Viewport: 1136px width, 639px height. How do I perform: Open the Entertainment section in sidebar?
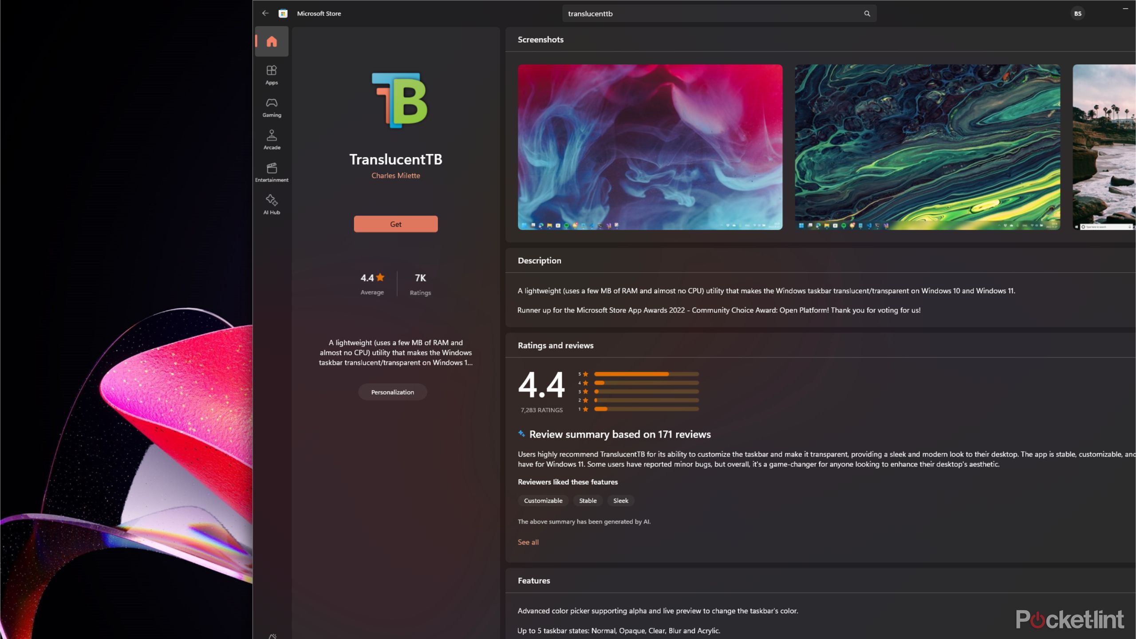coord(272,172)
